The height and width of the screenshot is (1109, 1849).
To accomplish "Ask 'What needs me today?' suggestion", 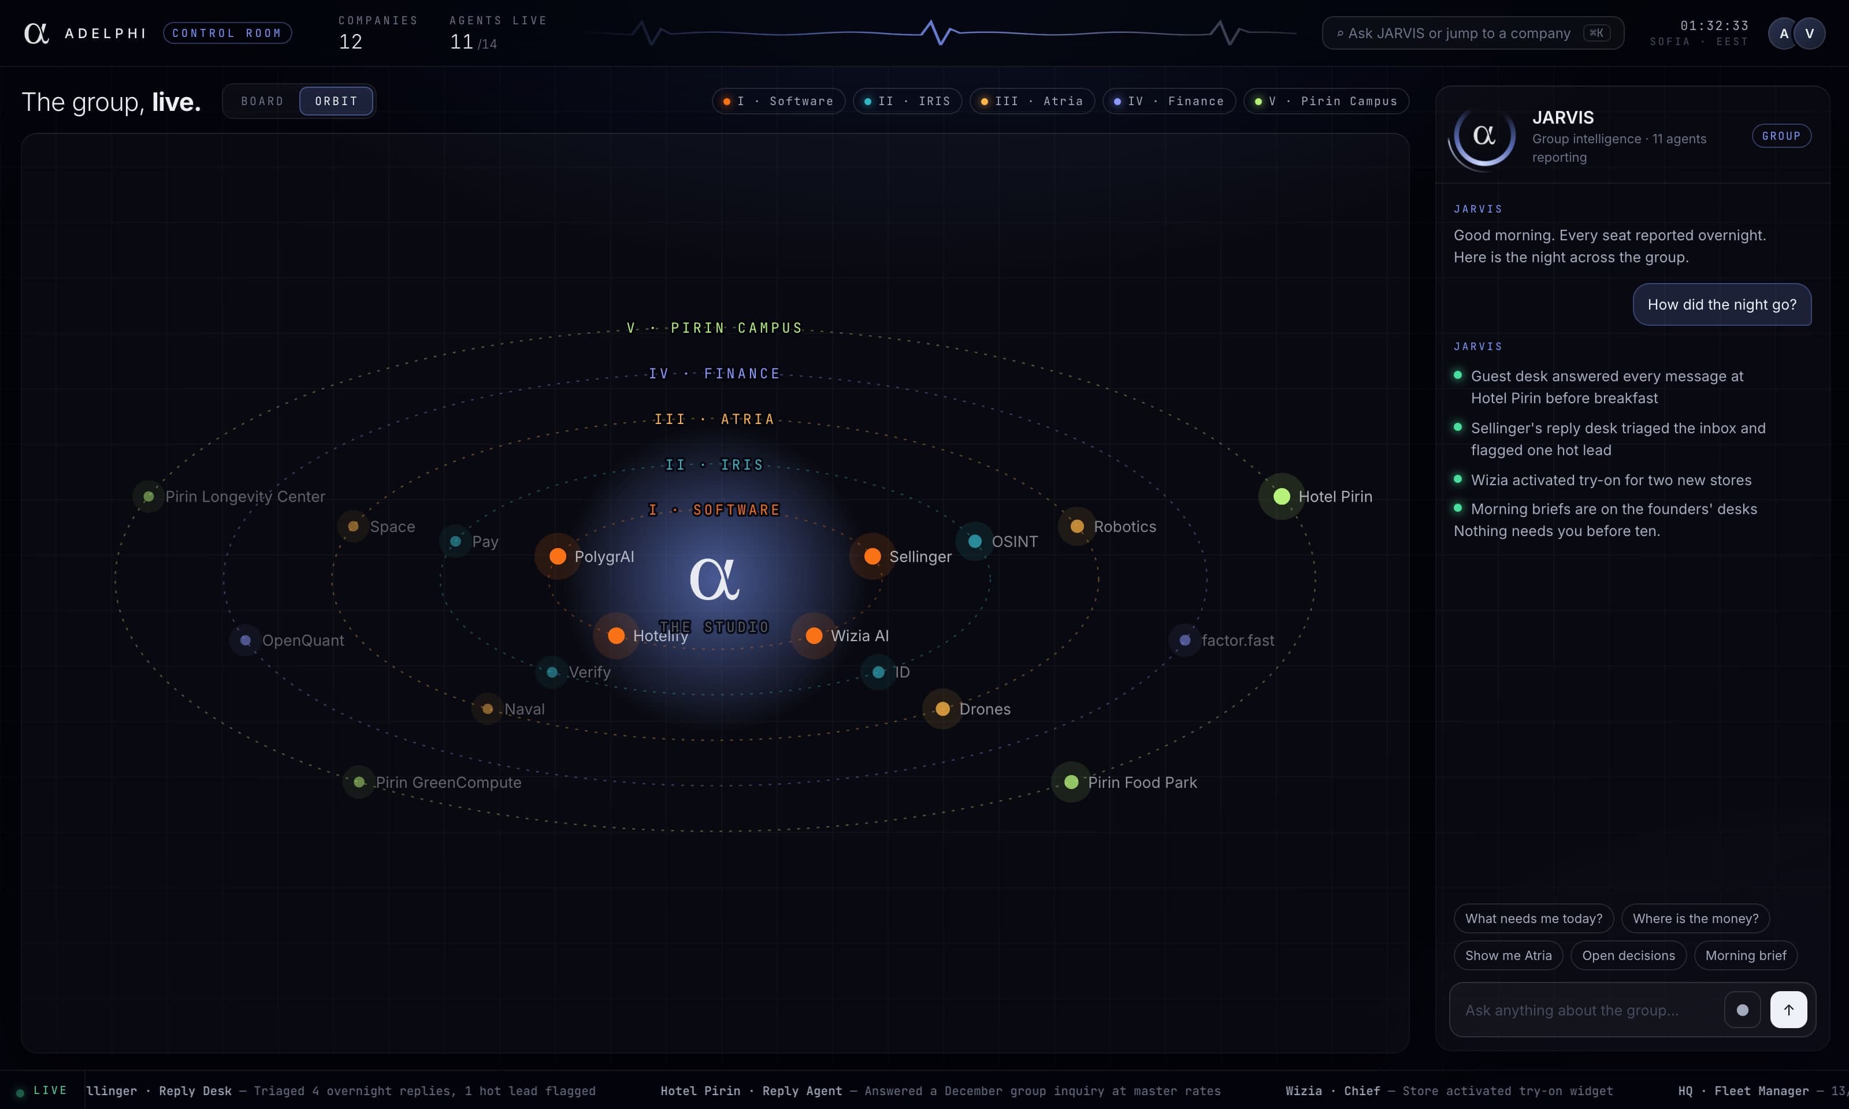I will (x=1534, y=918).
